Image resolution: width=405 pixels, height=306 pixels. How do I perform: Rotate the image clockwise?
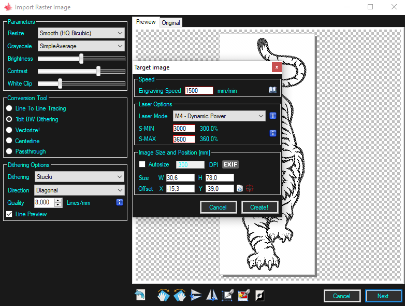tap(164, 296)
